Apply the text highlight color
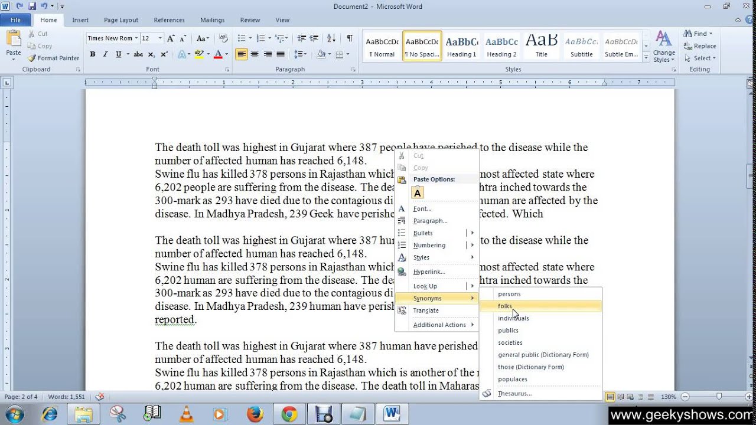 click(201, 54)
